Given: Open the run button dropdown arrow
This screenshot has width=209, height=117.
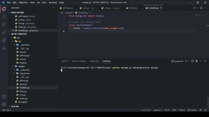Looking at the screenshot, I should click(197, 8).
